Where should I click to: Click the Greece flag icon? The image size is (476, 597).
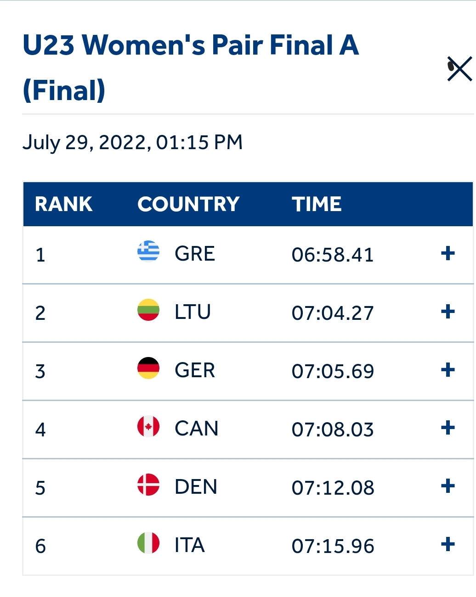click(148, 251)
